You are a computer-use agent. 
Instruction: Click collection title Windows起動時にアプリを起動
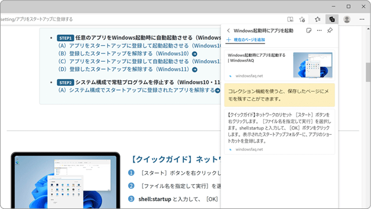point(263,31)
